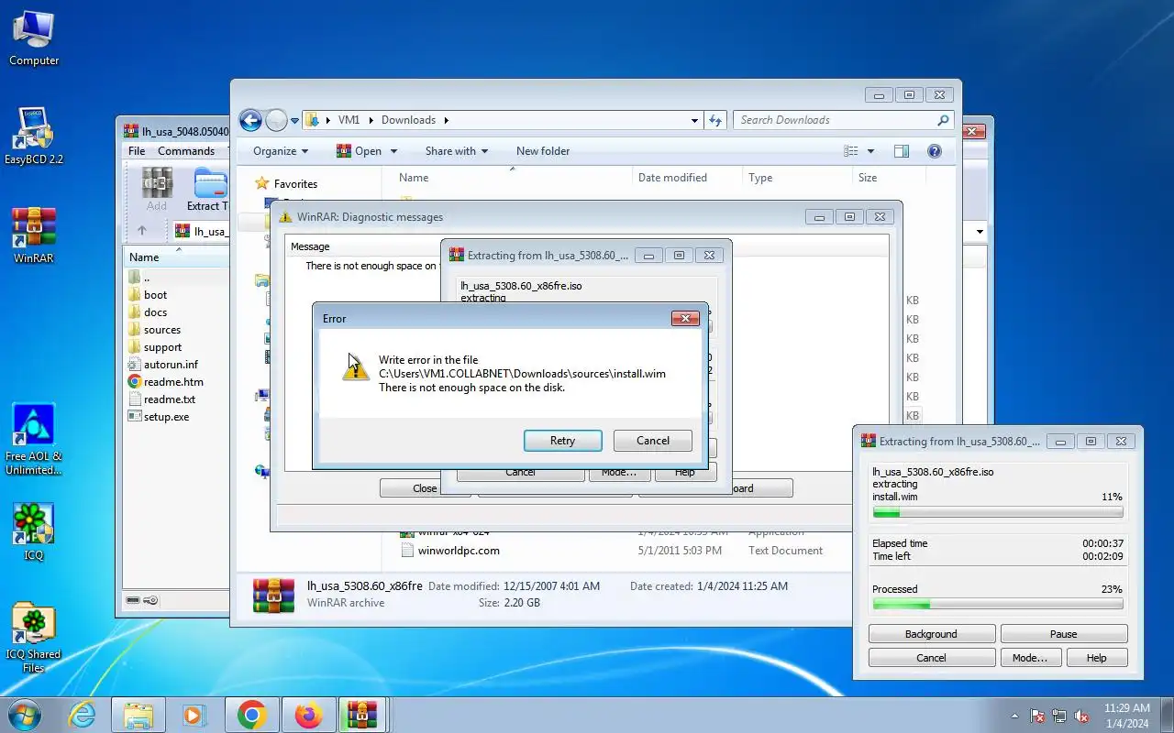Launch Internet Explorer from the taskbar

[83, 714]
